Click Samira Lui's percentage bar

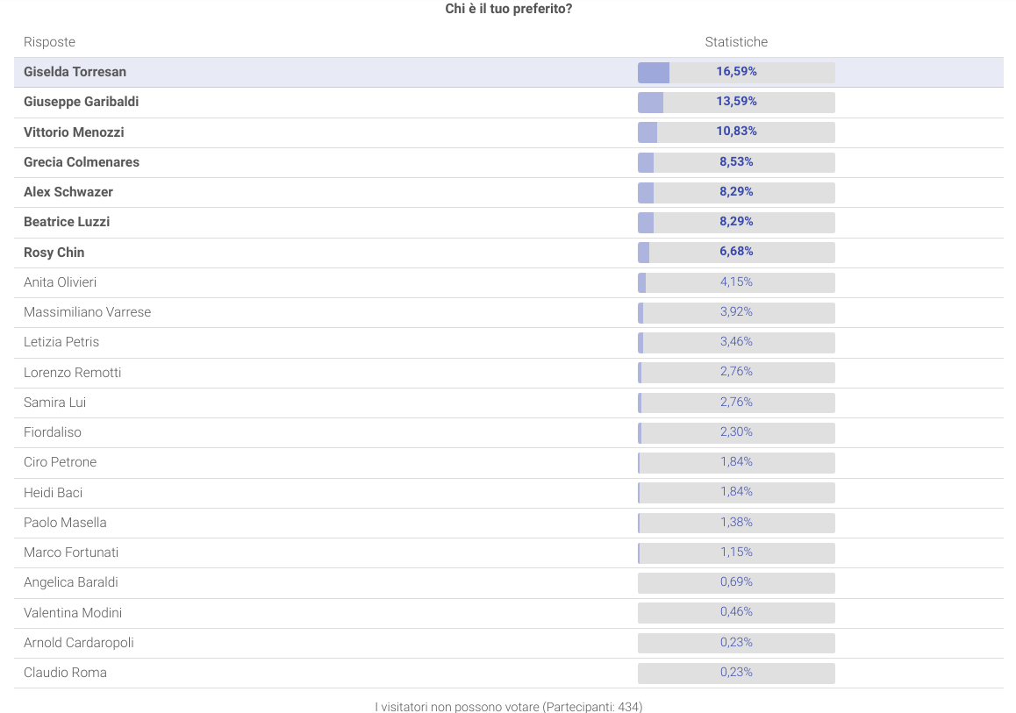[736, 403]
